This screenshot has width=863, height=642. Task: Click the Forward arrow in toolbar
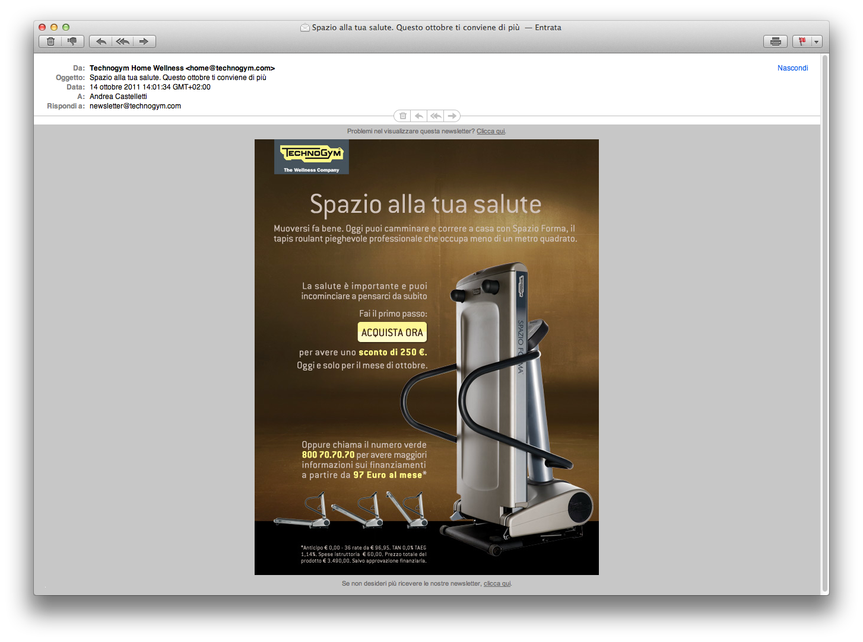click(144, 41)
